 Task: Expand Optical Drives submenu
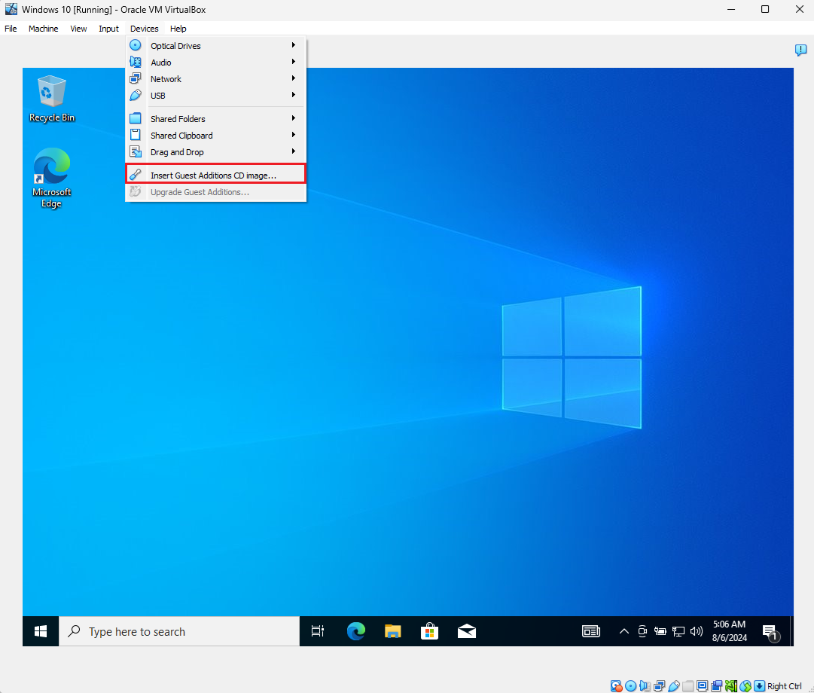point(216,46)
